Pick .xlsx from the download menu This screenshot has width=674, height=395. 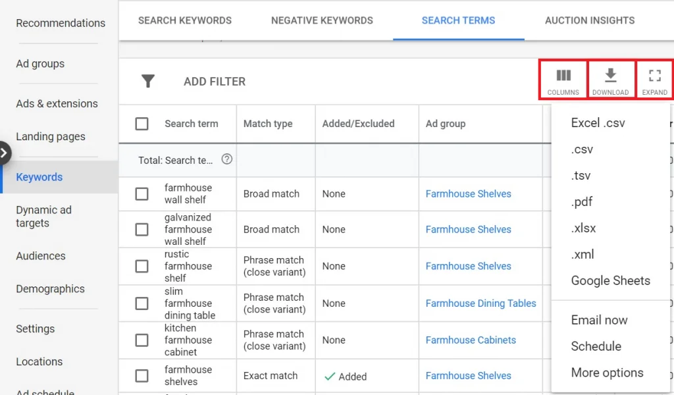[x=583, y=228]
